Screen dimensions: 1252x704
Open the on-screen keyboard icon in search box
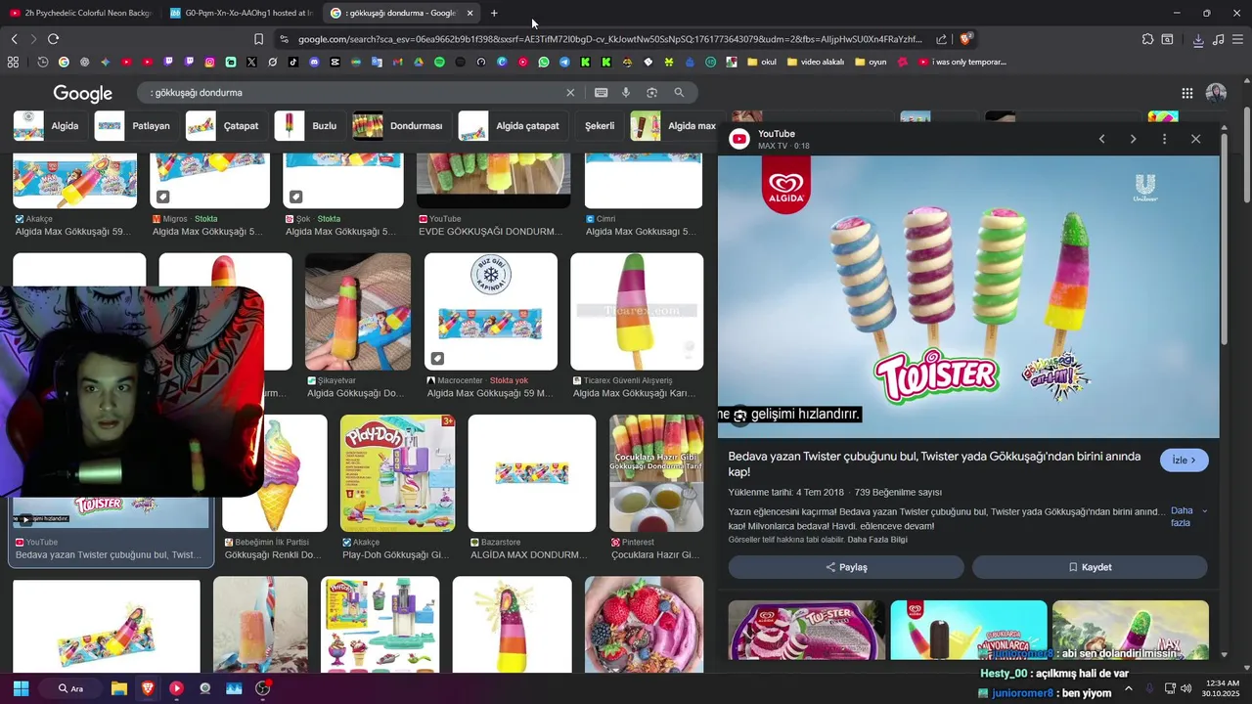pos(601,93)
